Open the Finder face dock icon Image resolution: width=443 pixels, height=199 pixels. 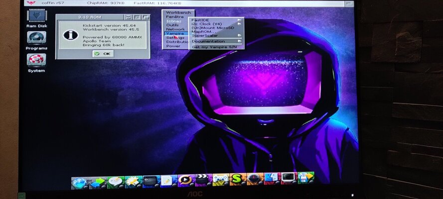272,180
